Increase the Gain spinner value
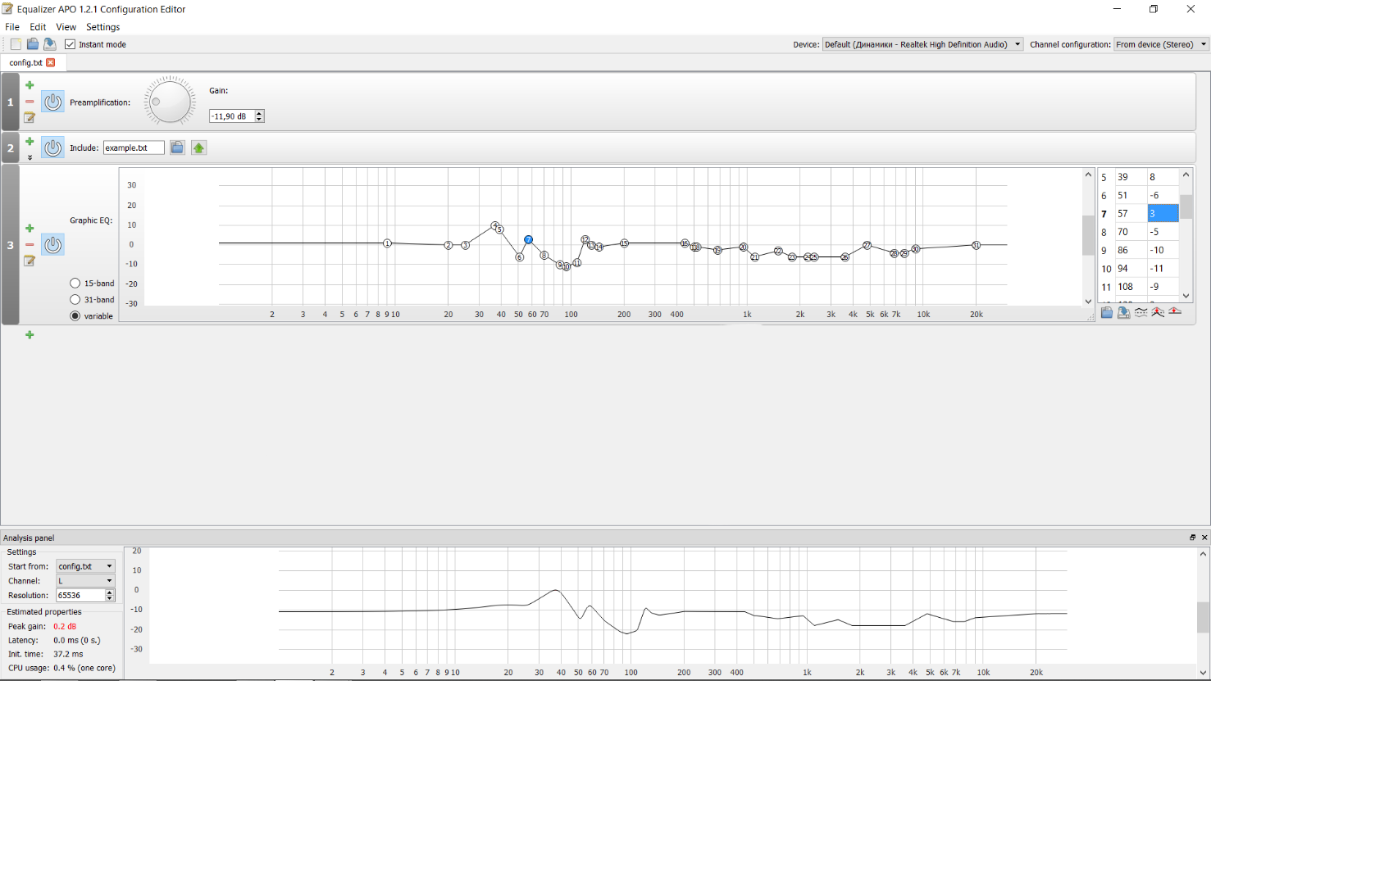Screen dimensions: 1375x885 coord(259,113)
